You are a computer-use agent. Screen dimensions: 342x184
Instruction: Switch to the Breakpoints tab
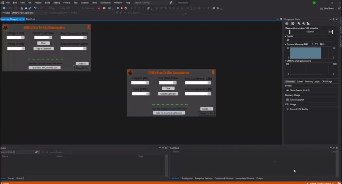click(x=187, y=178)
